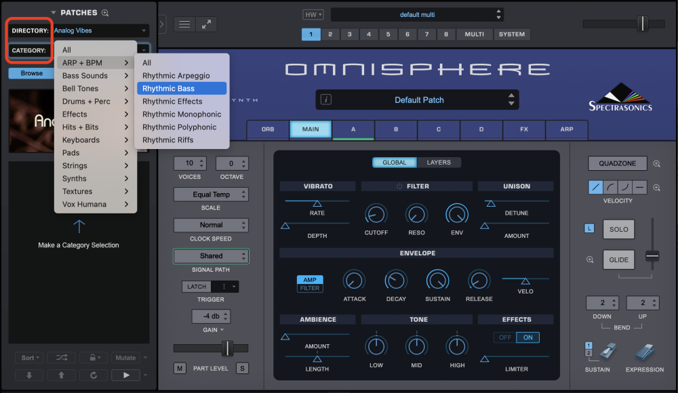Open the Glide zoom magnifier
The image size is (678, 393).
click(590, 260)
